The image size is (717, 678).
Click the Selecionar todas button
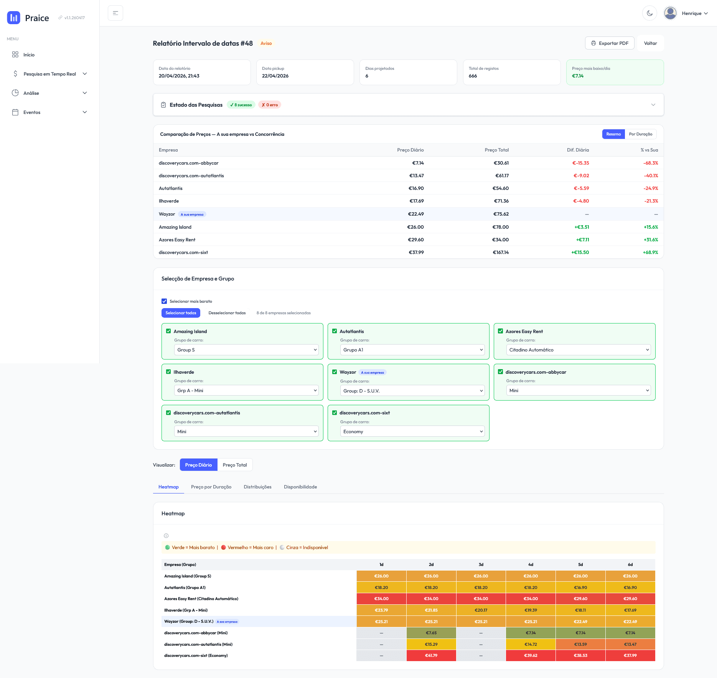(x=181, y=313)
